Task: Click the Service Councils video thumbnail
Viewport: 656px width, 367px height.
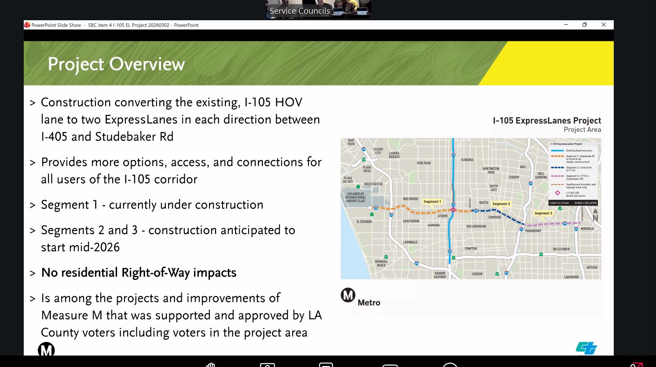Action: (x=318, y=8)
